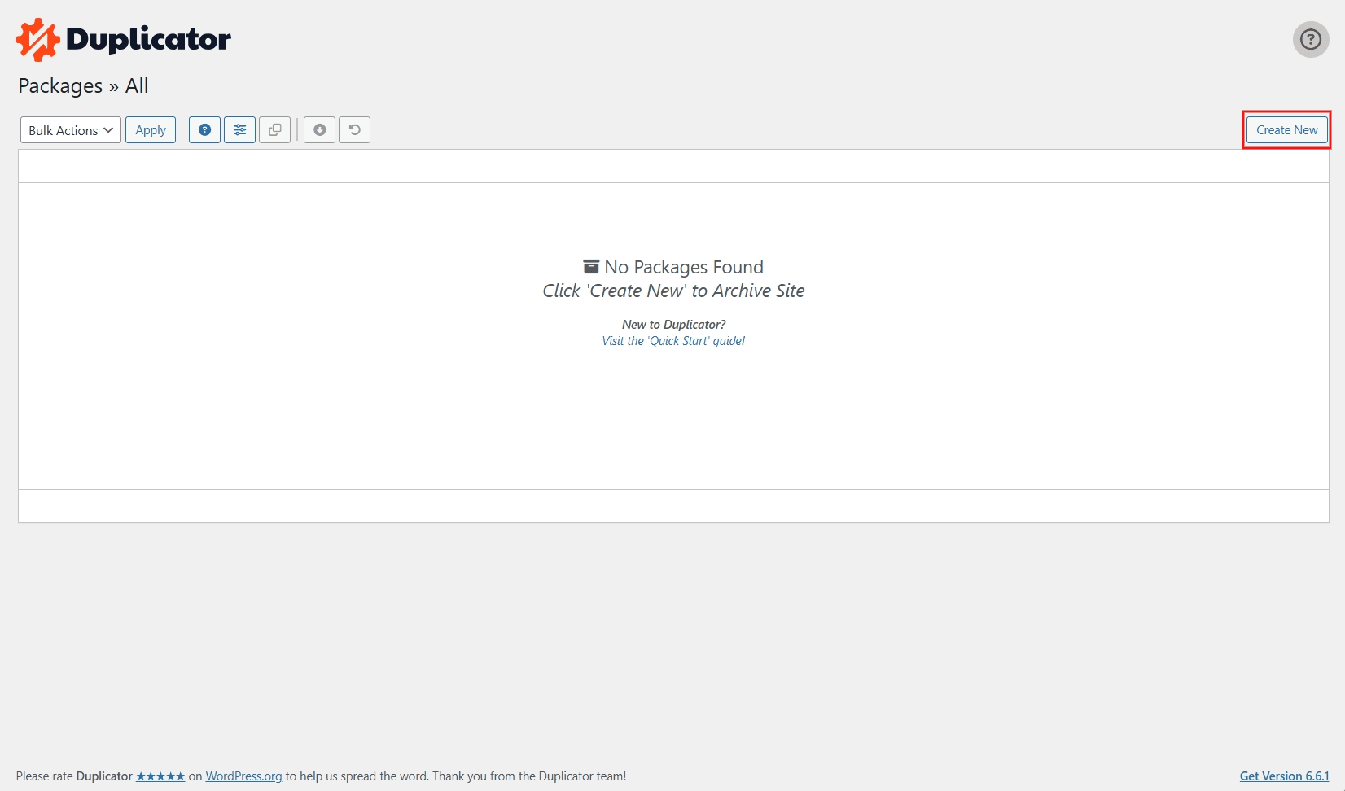Click the recovery undo arrow icon

pos(354,130)
